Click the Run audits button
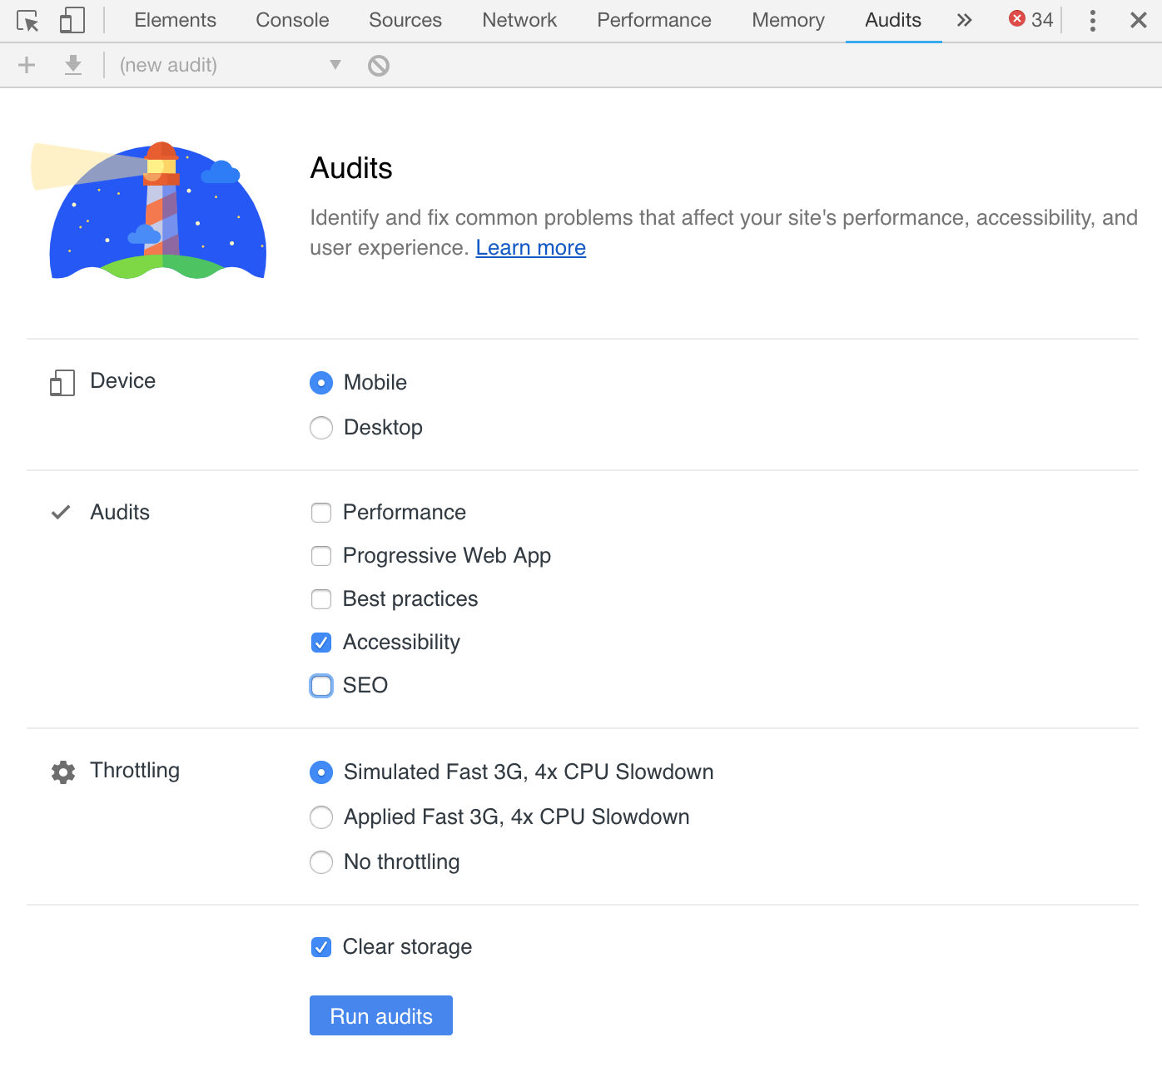1162x1077 pixels. tap(381, 1015)
